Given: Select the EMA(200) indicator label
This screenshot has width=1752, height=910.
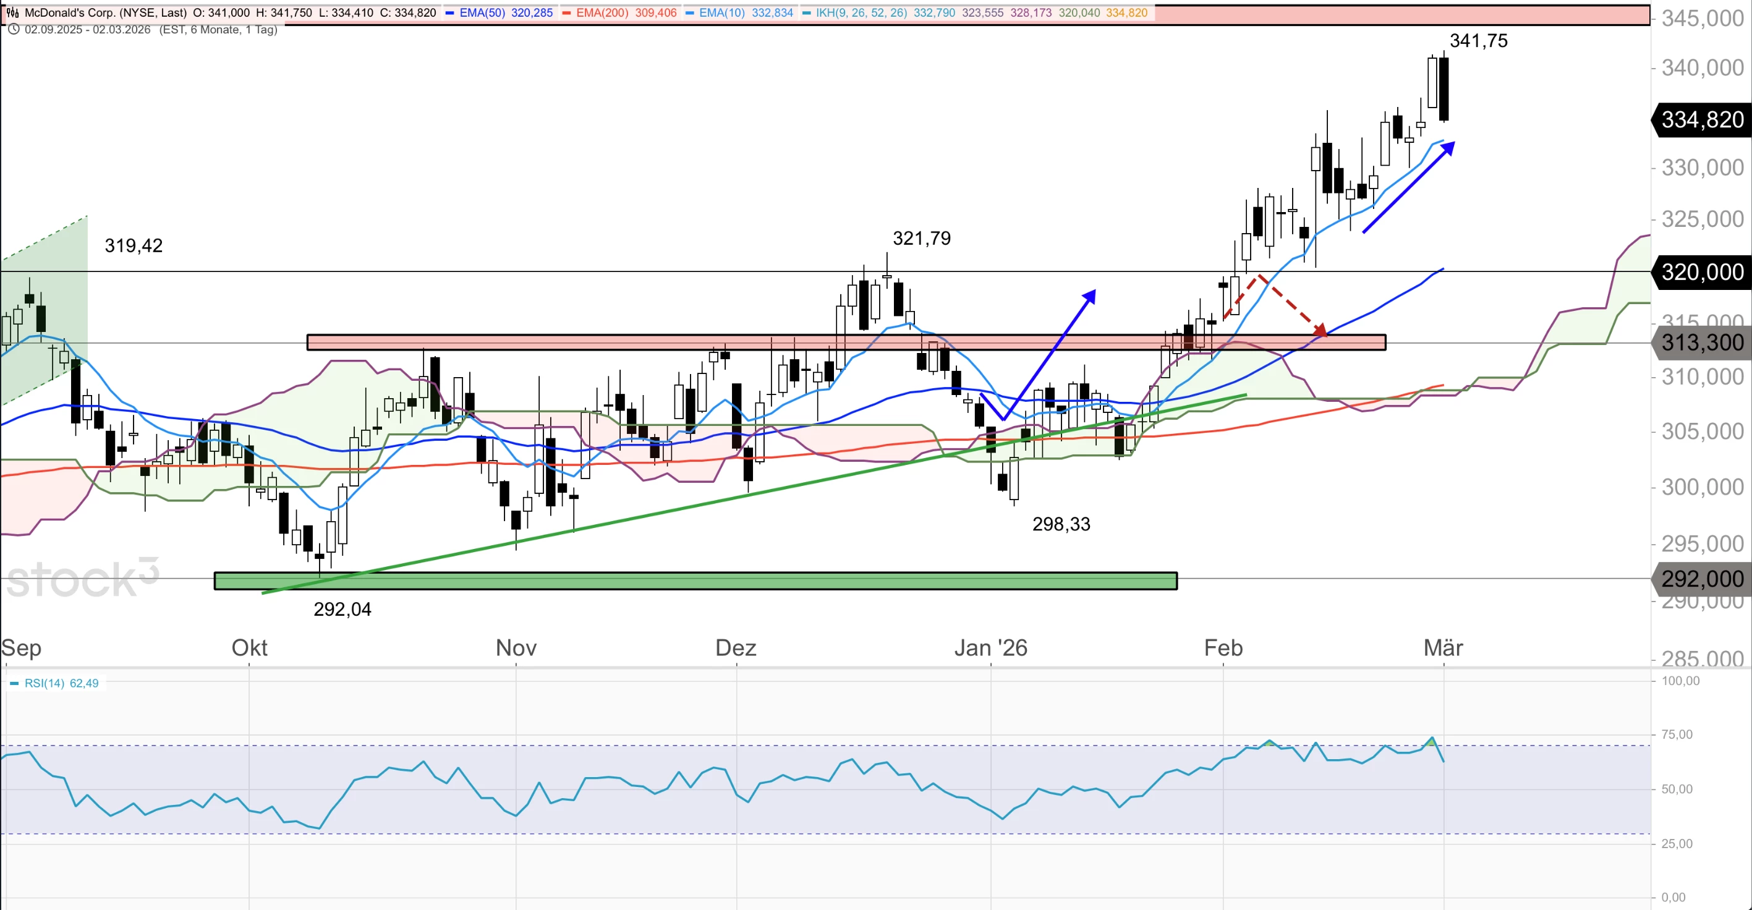Looking at the screenshot, I should click(x=602, y=13).
